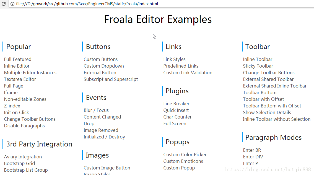Screen dimensions: 314x175
Task: Open Toolbar Bottom with Offset example
Action: [x=272, y=106]
